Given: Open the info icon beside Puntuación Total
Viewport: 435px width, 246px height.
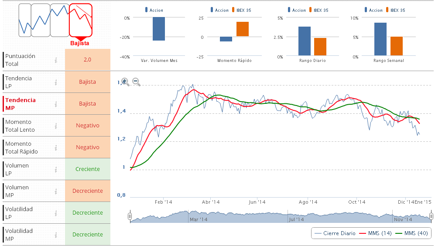Looking at the screenshot, I should point(56,60).
